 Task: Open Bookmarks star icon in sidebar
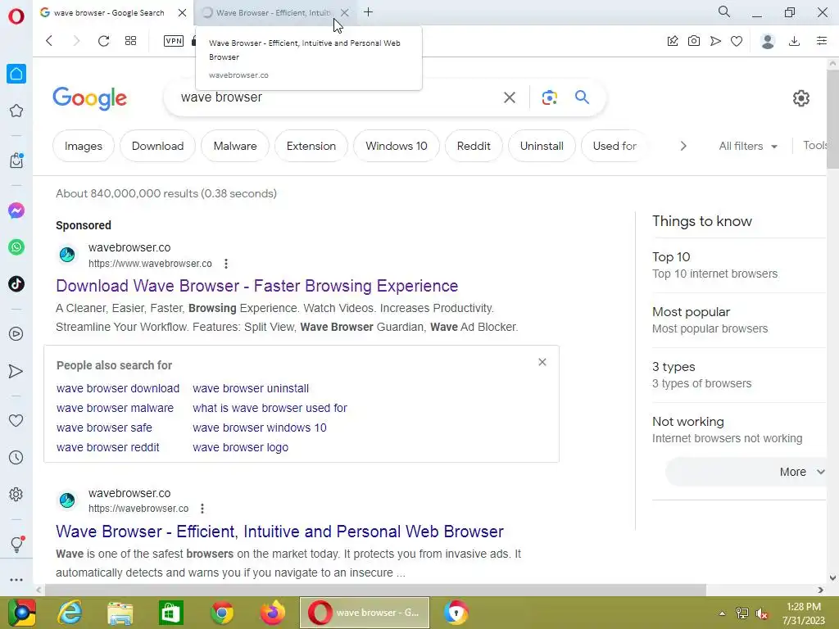click(16, 111)
